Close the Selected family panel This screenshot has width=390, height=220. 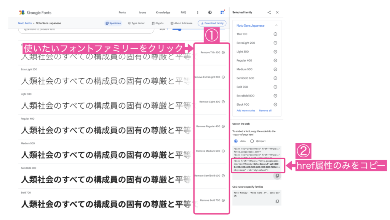(x=277, y=13)
